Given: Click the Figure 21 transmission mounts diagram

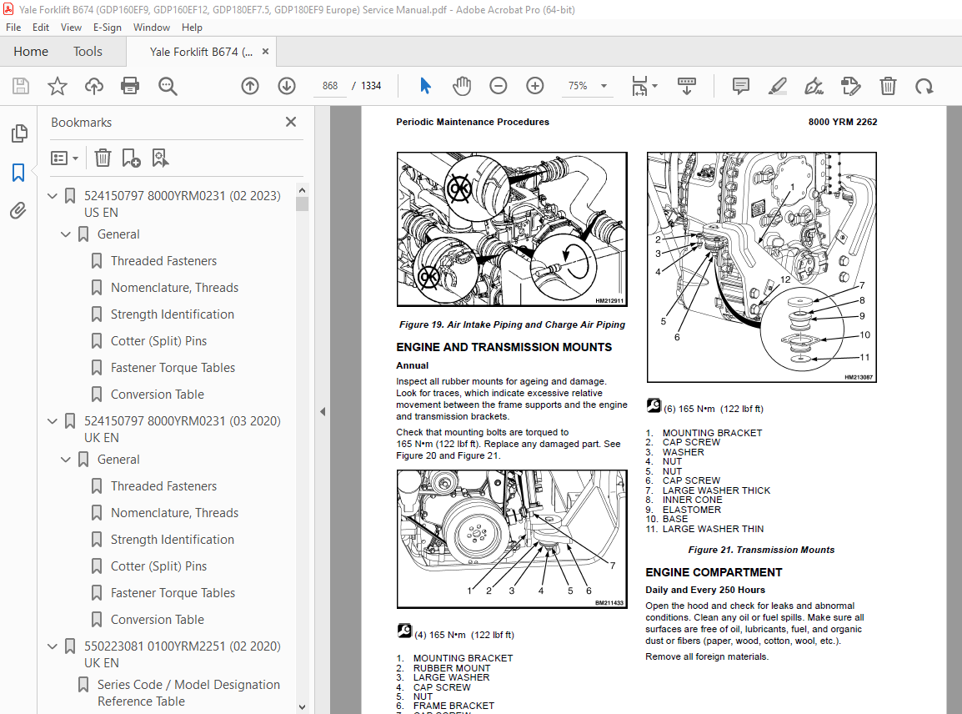Looking at the screenshot, I should (761, 267).
